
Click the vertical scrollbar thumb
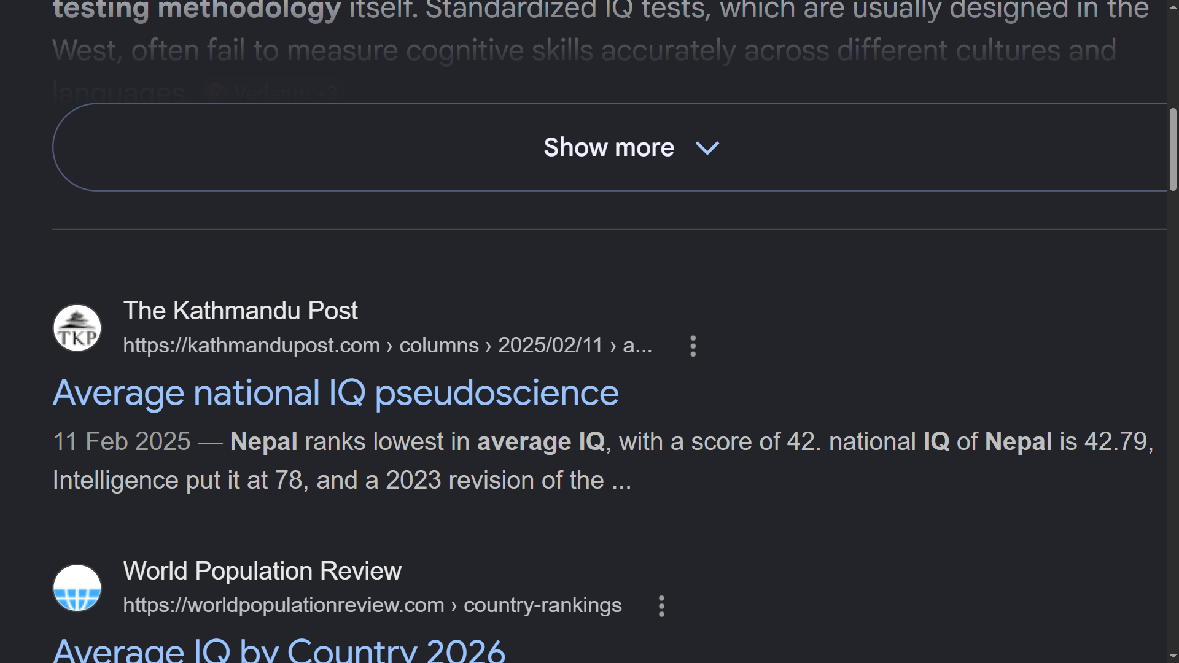click(x=1173, y=150)
